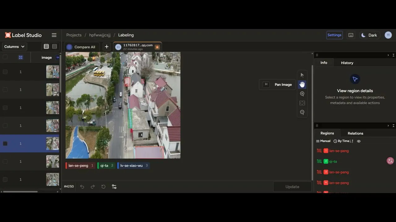Screen dimensions: 396x222
Task: Click the zoom out magnifier tool
Action: [302, 112]
